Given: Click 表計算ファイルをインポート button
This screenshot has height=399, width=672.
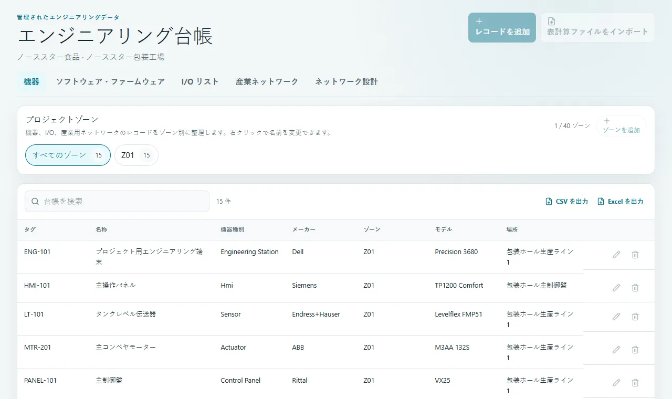Looking at the screenshot, I should pos(597,27).
